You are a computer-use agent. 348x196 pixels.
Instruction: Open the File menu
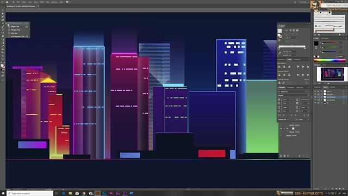pos(13,2)
